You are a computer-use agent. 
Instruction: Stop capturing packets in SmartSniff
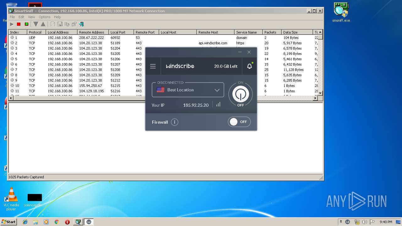pos(19,24)
